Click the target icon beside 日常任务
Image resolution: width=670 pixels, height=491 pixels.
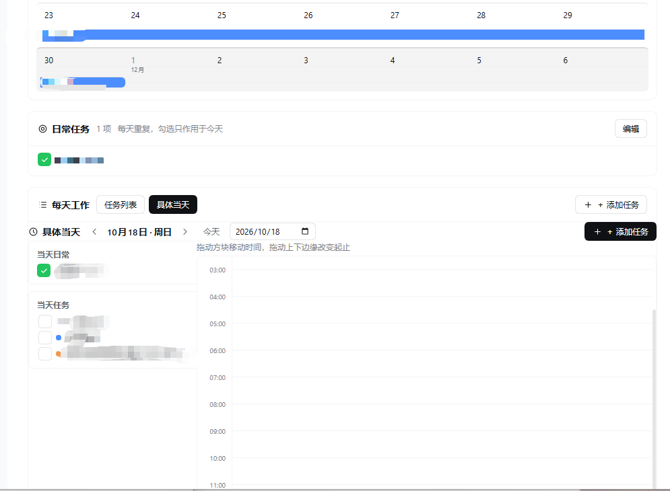(42, 128)
